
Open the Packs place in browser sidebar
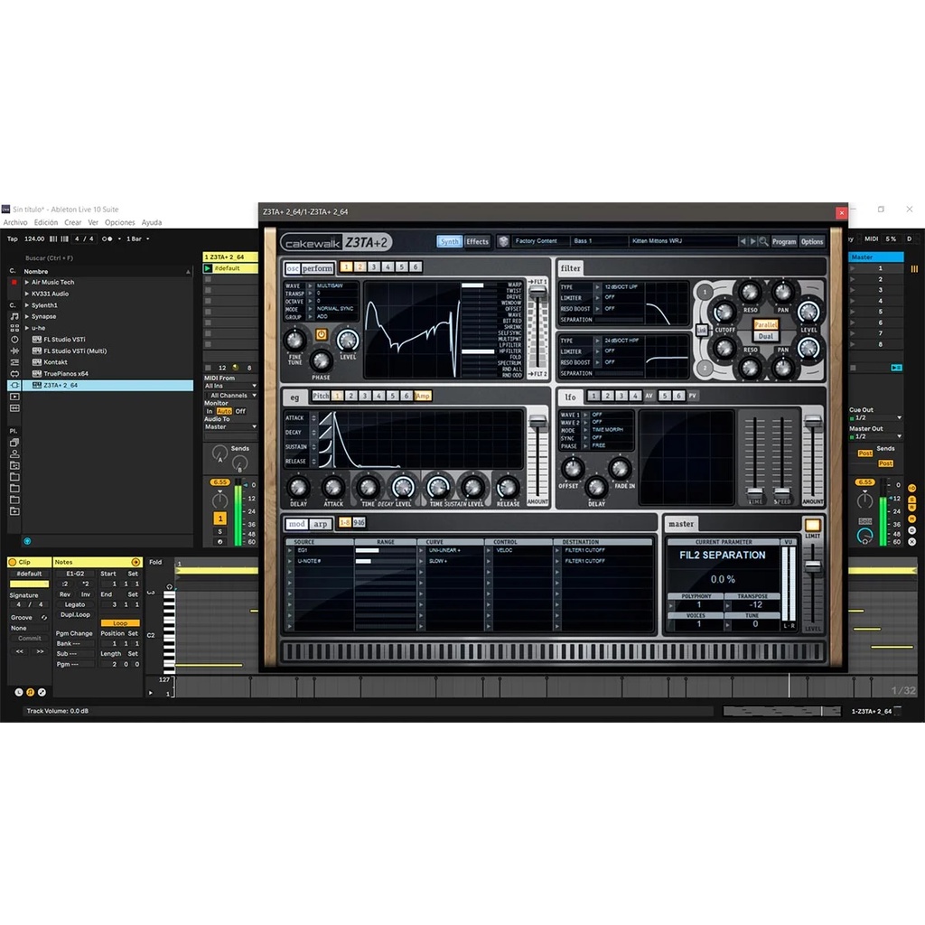[x=14, y=443]
